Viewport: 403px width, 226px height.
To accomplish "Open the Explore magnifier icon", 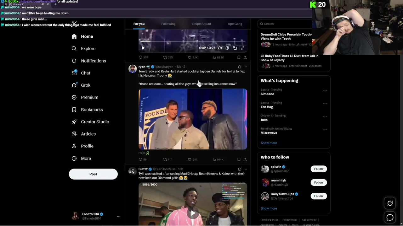I will point(74,49).
